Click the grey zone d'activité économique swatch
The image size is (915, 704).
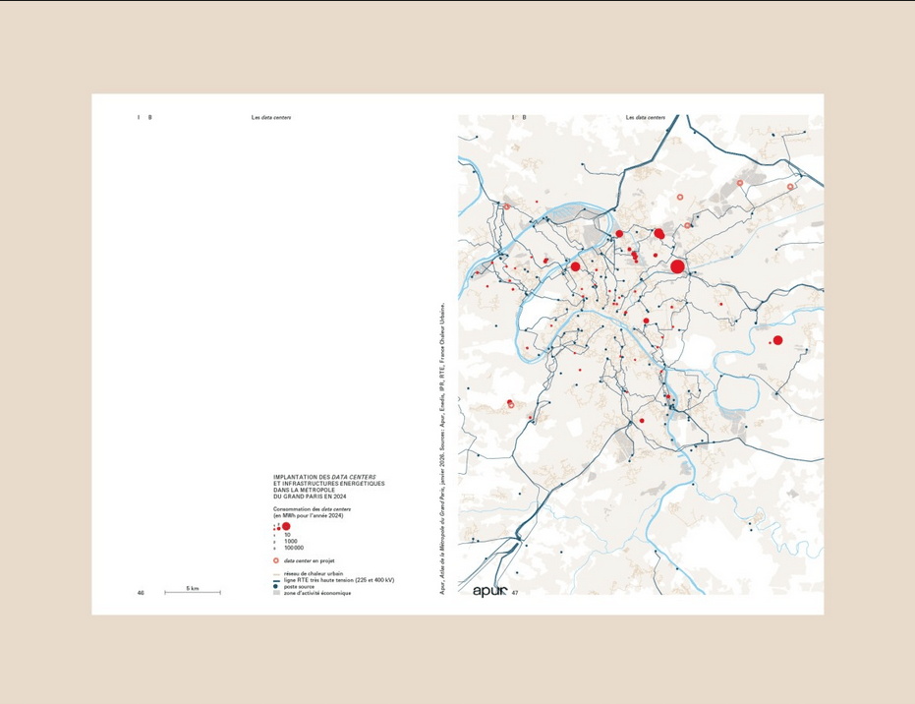[276, 593]
